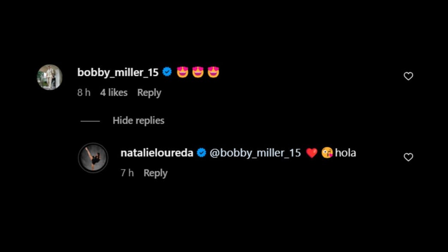Viewport: 448px width, 252px height.
Task: Select the second heart-eyes emoji in the comment
Action: pyautogui.click(x=198, y=72)
